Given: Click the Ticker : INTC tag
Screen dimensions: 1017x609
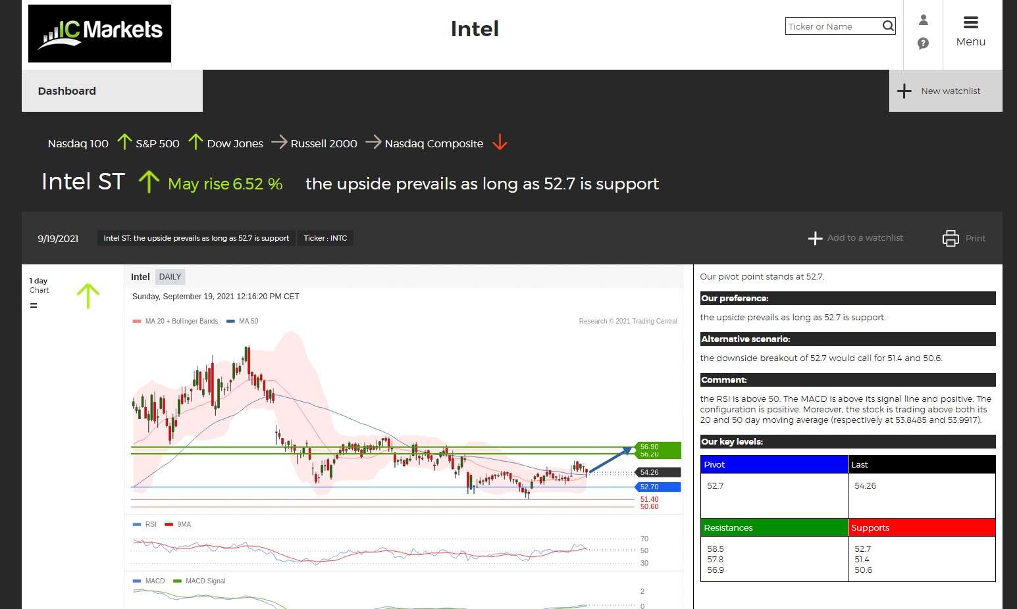Looking at the screenshot, I should [x=325, y=238].
